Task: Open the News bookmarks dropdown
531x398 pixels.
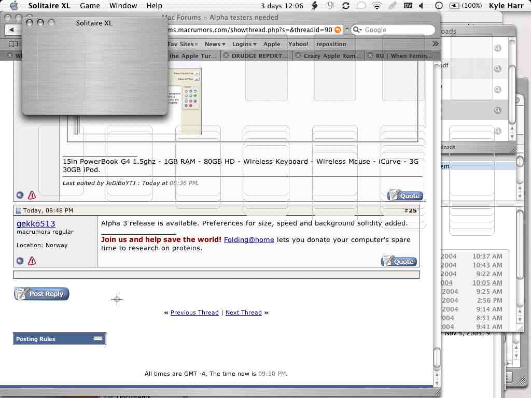Action: pos(215,44)
